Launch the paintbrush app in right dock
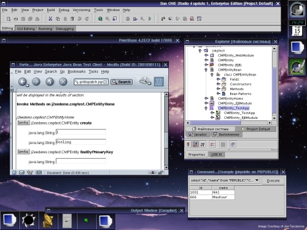307x230 pixels. pyautogui.click(x=297, y=67)
